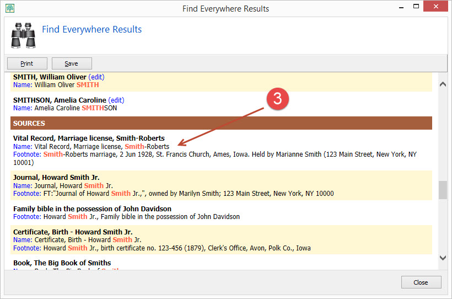Close the window using the red X

(435, 6)
